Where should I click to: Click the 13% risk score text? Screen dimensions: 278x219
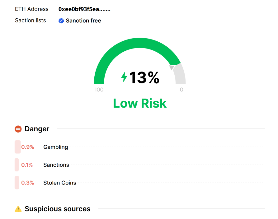(x=144, y=77)
